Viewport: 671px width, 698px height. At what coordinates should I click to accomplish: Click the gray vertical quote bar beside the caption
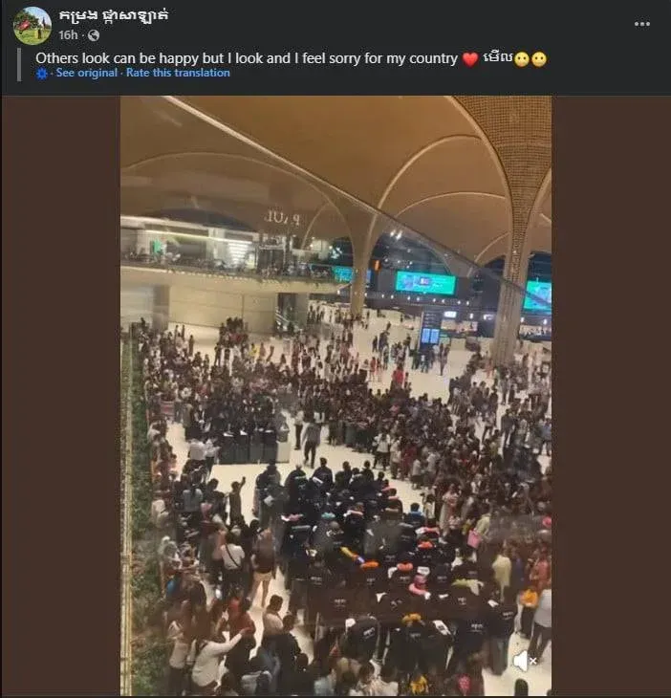[x=19, y=65]
